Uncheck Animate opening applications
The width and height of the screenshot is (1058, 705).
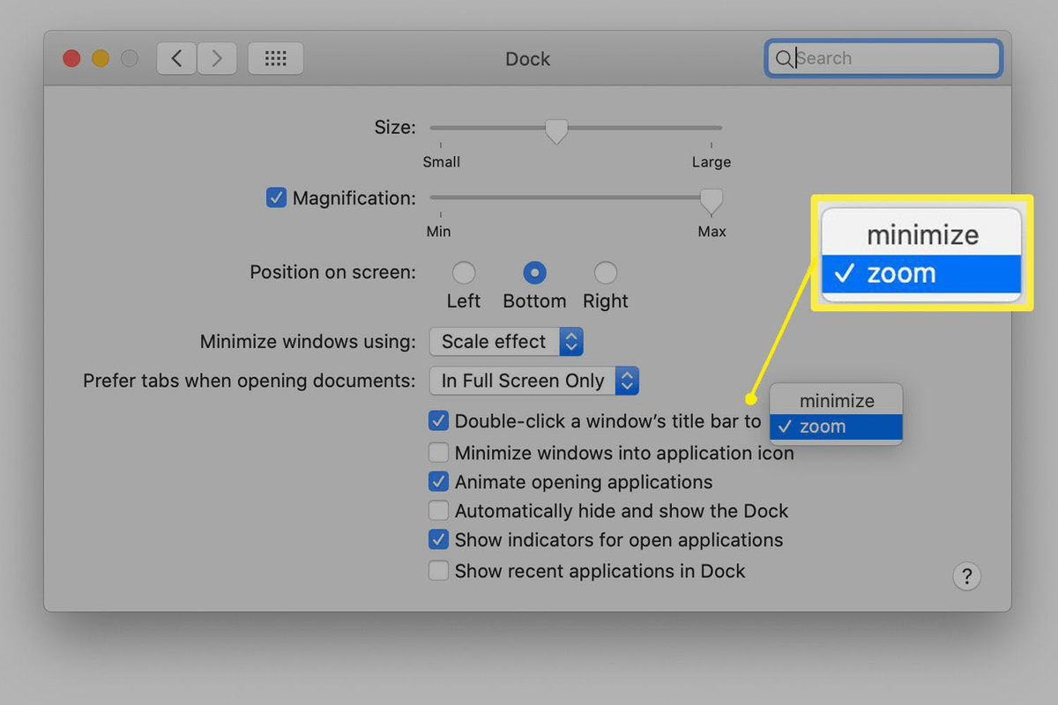[x=438, y=482]
